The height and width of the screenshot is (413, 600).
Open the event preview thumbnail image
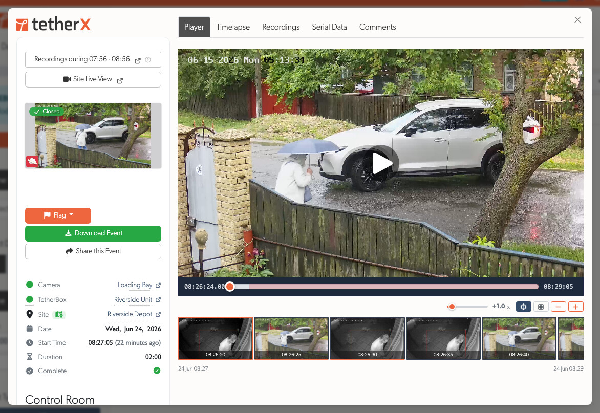point(93,136)
